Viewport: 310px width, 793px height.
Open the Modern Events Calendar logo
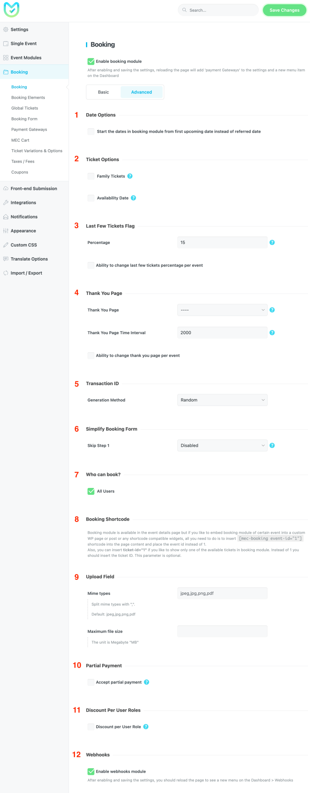point(11,9)
